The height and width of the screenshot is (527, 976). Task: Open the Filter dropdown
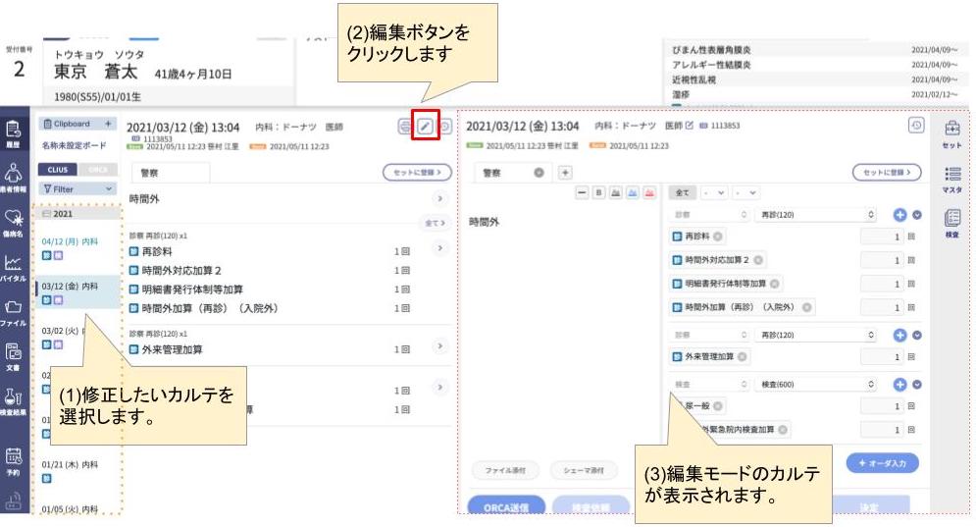pyautogui.click(x=77, y=188)
